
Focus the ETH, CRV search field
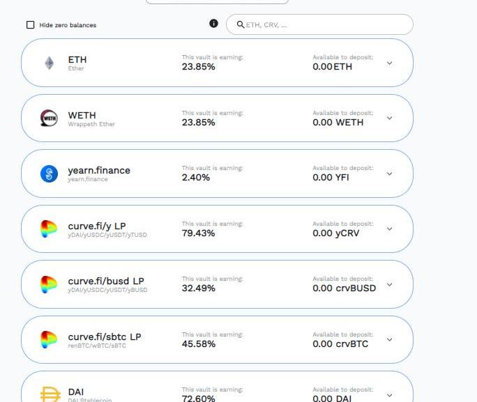324,24
